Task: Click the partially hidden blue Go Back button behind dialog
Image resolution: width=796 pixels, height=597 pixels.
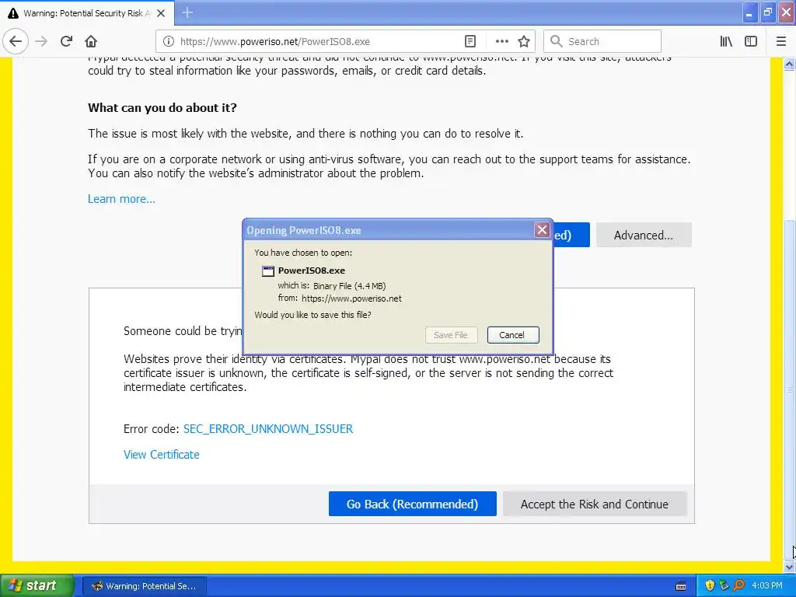Action: pos(571,235)
